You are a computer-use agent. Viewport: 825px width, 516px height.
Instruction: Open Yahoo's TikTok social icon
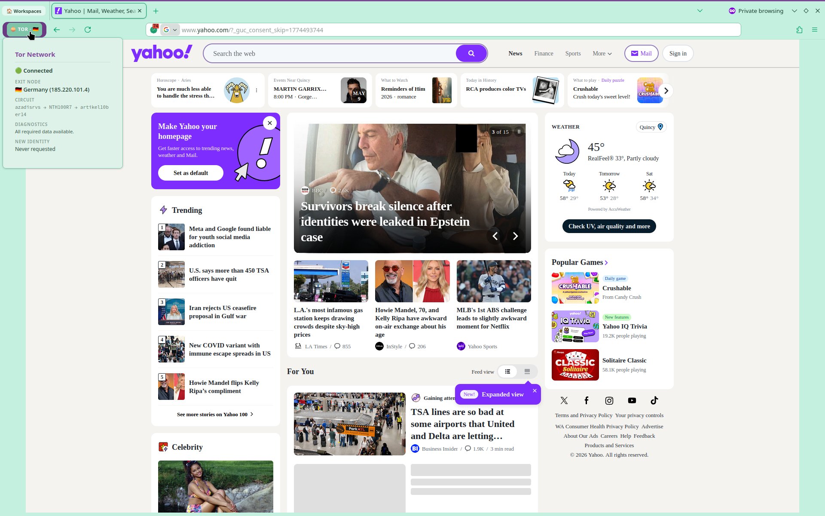pos(654,400)
